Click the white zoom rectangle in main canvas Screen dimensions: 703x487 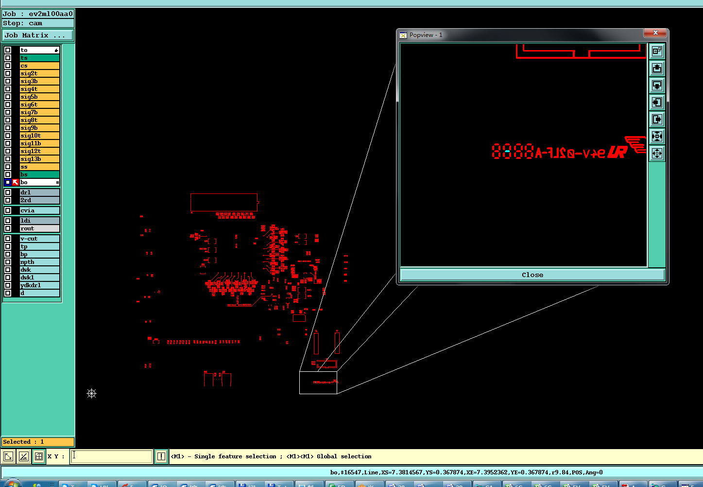(x=318, y=383)
